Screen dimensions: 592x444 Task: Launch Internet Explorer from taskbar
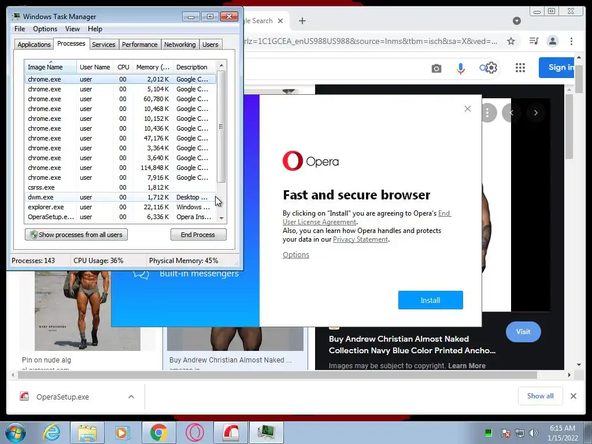[x=51, y=432]
